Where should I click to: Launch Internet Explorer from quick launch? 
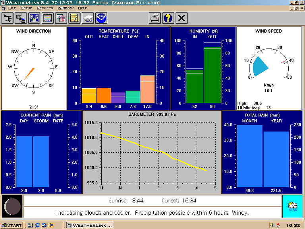coord(37,225)
